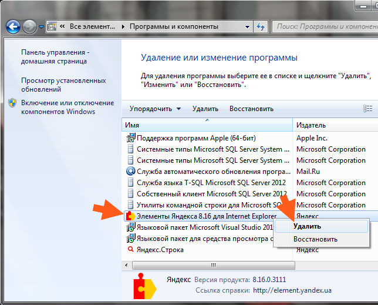Choose 'Удалить' in the context menu
378x305 pixels.
[321, 226]
